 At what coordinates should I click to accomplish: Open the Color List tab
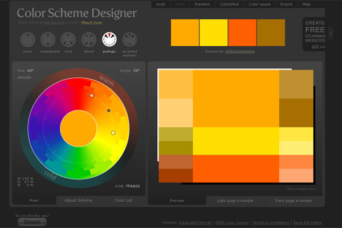click(124, 201)
